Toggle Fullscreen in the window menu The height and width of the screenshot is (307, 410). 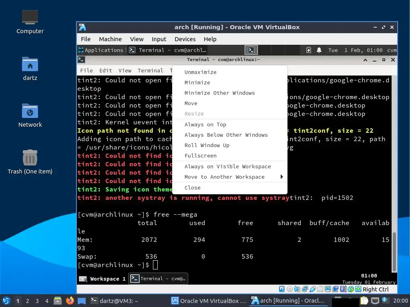click(230, 155)
